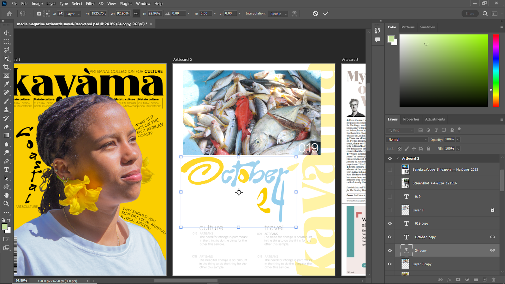Cancel the transform with the circle-slash icon

click(x=315, y=14)
